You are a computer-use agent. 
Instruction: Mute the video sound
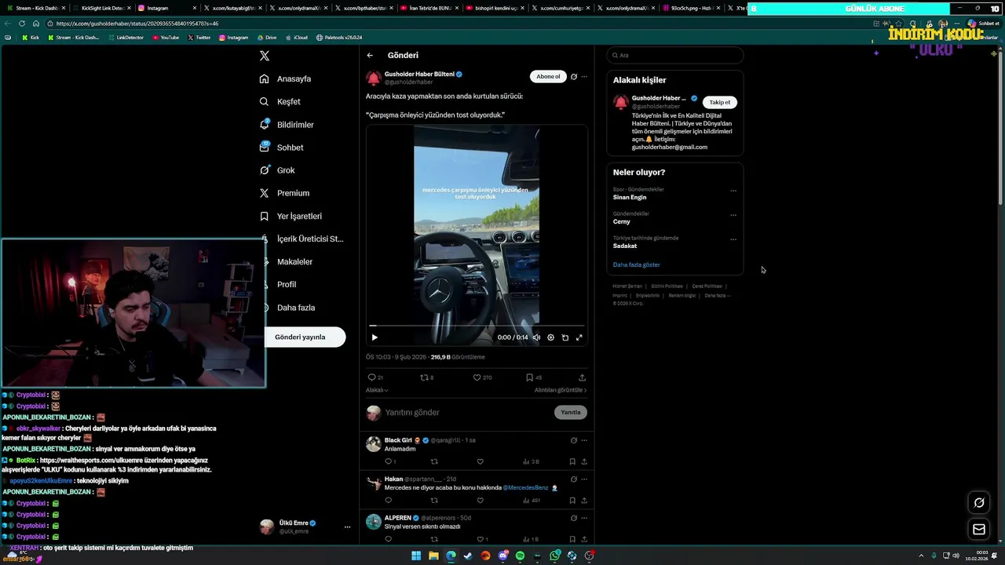536,337
